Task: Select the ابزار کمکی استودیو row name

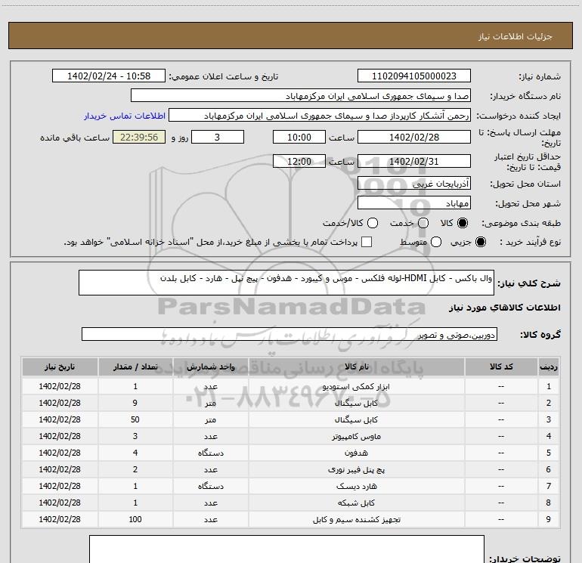Action: pyautogui.click(x=356, y=387)
